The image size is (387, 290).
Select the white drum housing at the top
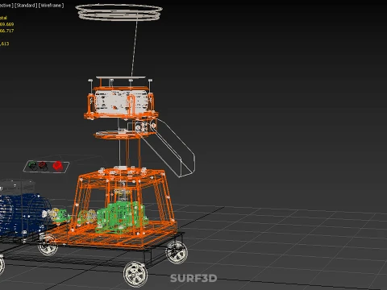click(121, 102)
